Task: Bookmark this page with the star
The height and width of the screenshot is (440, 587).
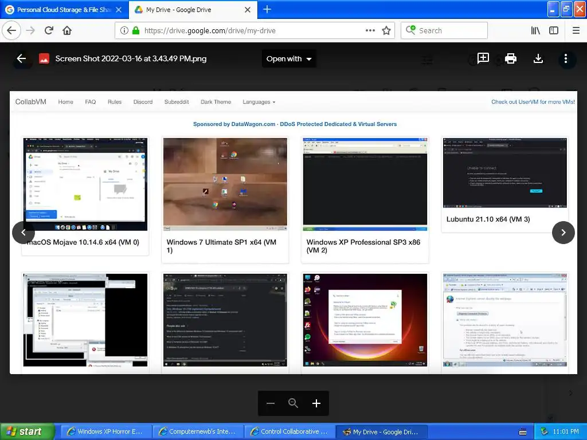Action: pos(386,30)
